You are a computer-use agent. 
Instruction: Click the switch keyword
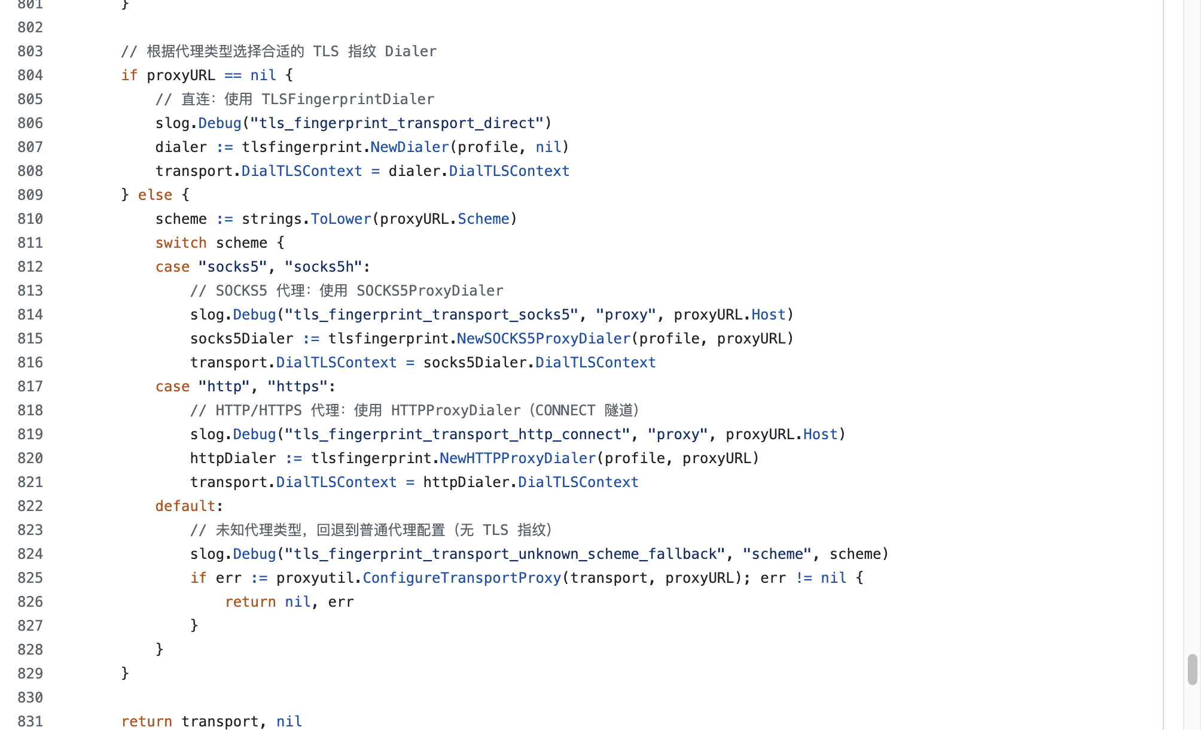point(181,243)
